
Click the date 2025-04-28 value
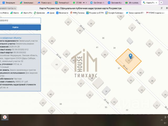click(x=14, y=47)
